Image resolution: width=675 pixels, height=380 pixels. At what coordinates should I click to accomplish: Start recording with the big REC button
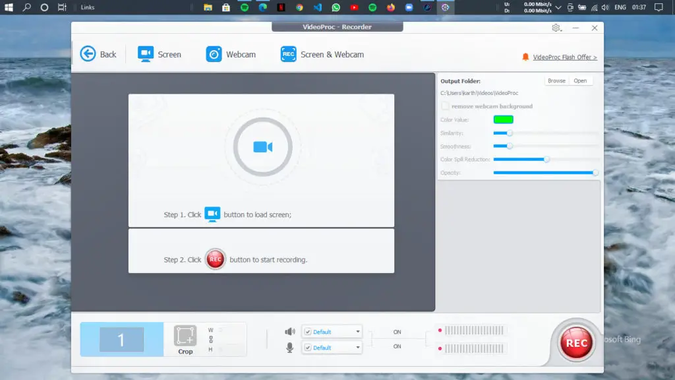point(576,343)
